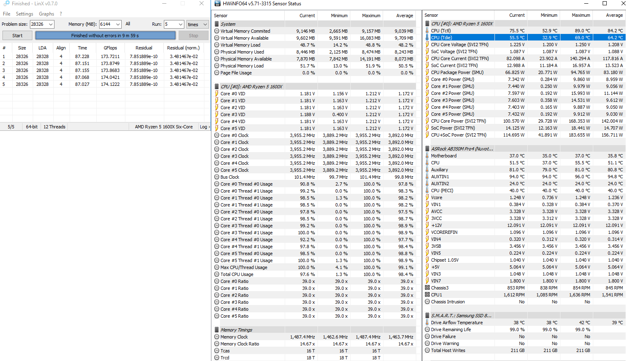Screen dimensions: 626x361
Task: Click the lightning icon beside Core #0 VID
Action: 217,94
